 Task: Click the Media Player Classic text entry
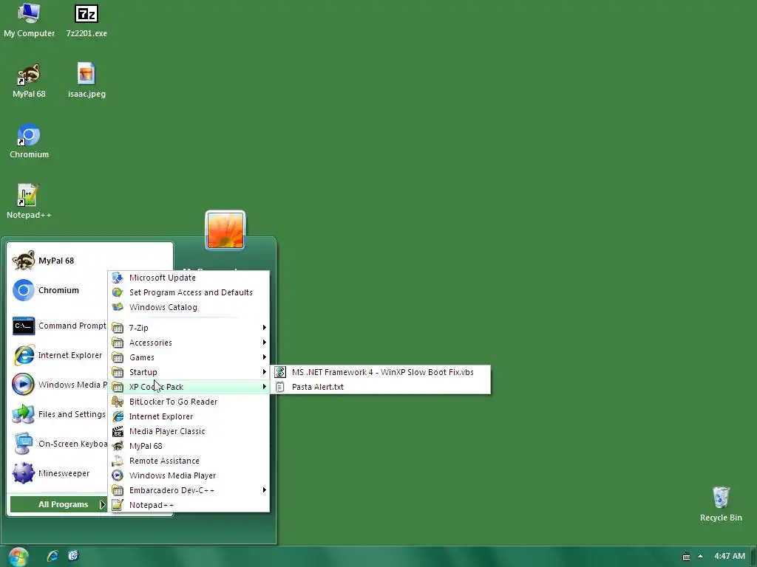[x=167, y=431]
